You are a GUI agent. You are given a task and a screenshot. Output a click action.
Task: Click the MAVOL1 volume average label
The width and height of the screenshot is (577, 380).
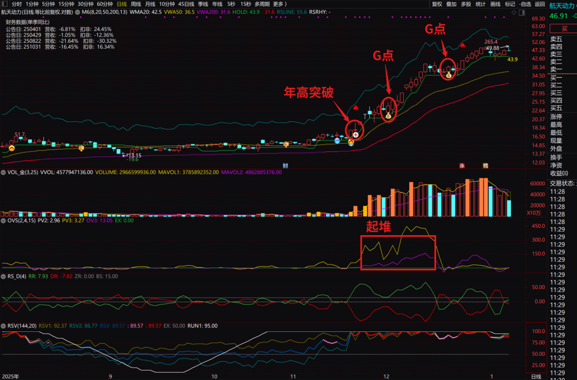[189, 172]
